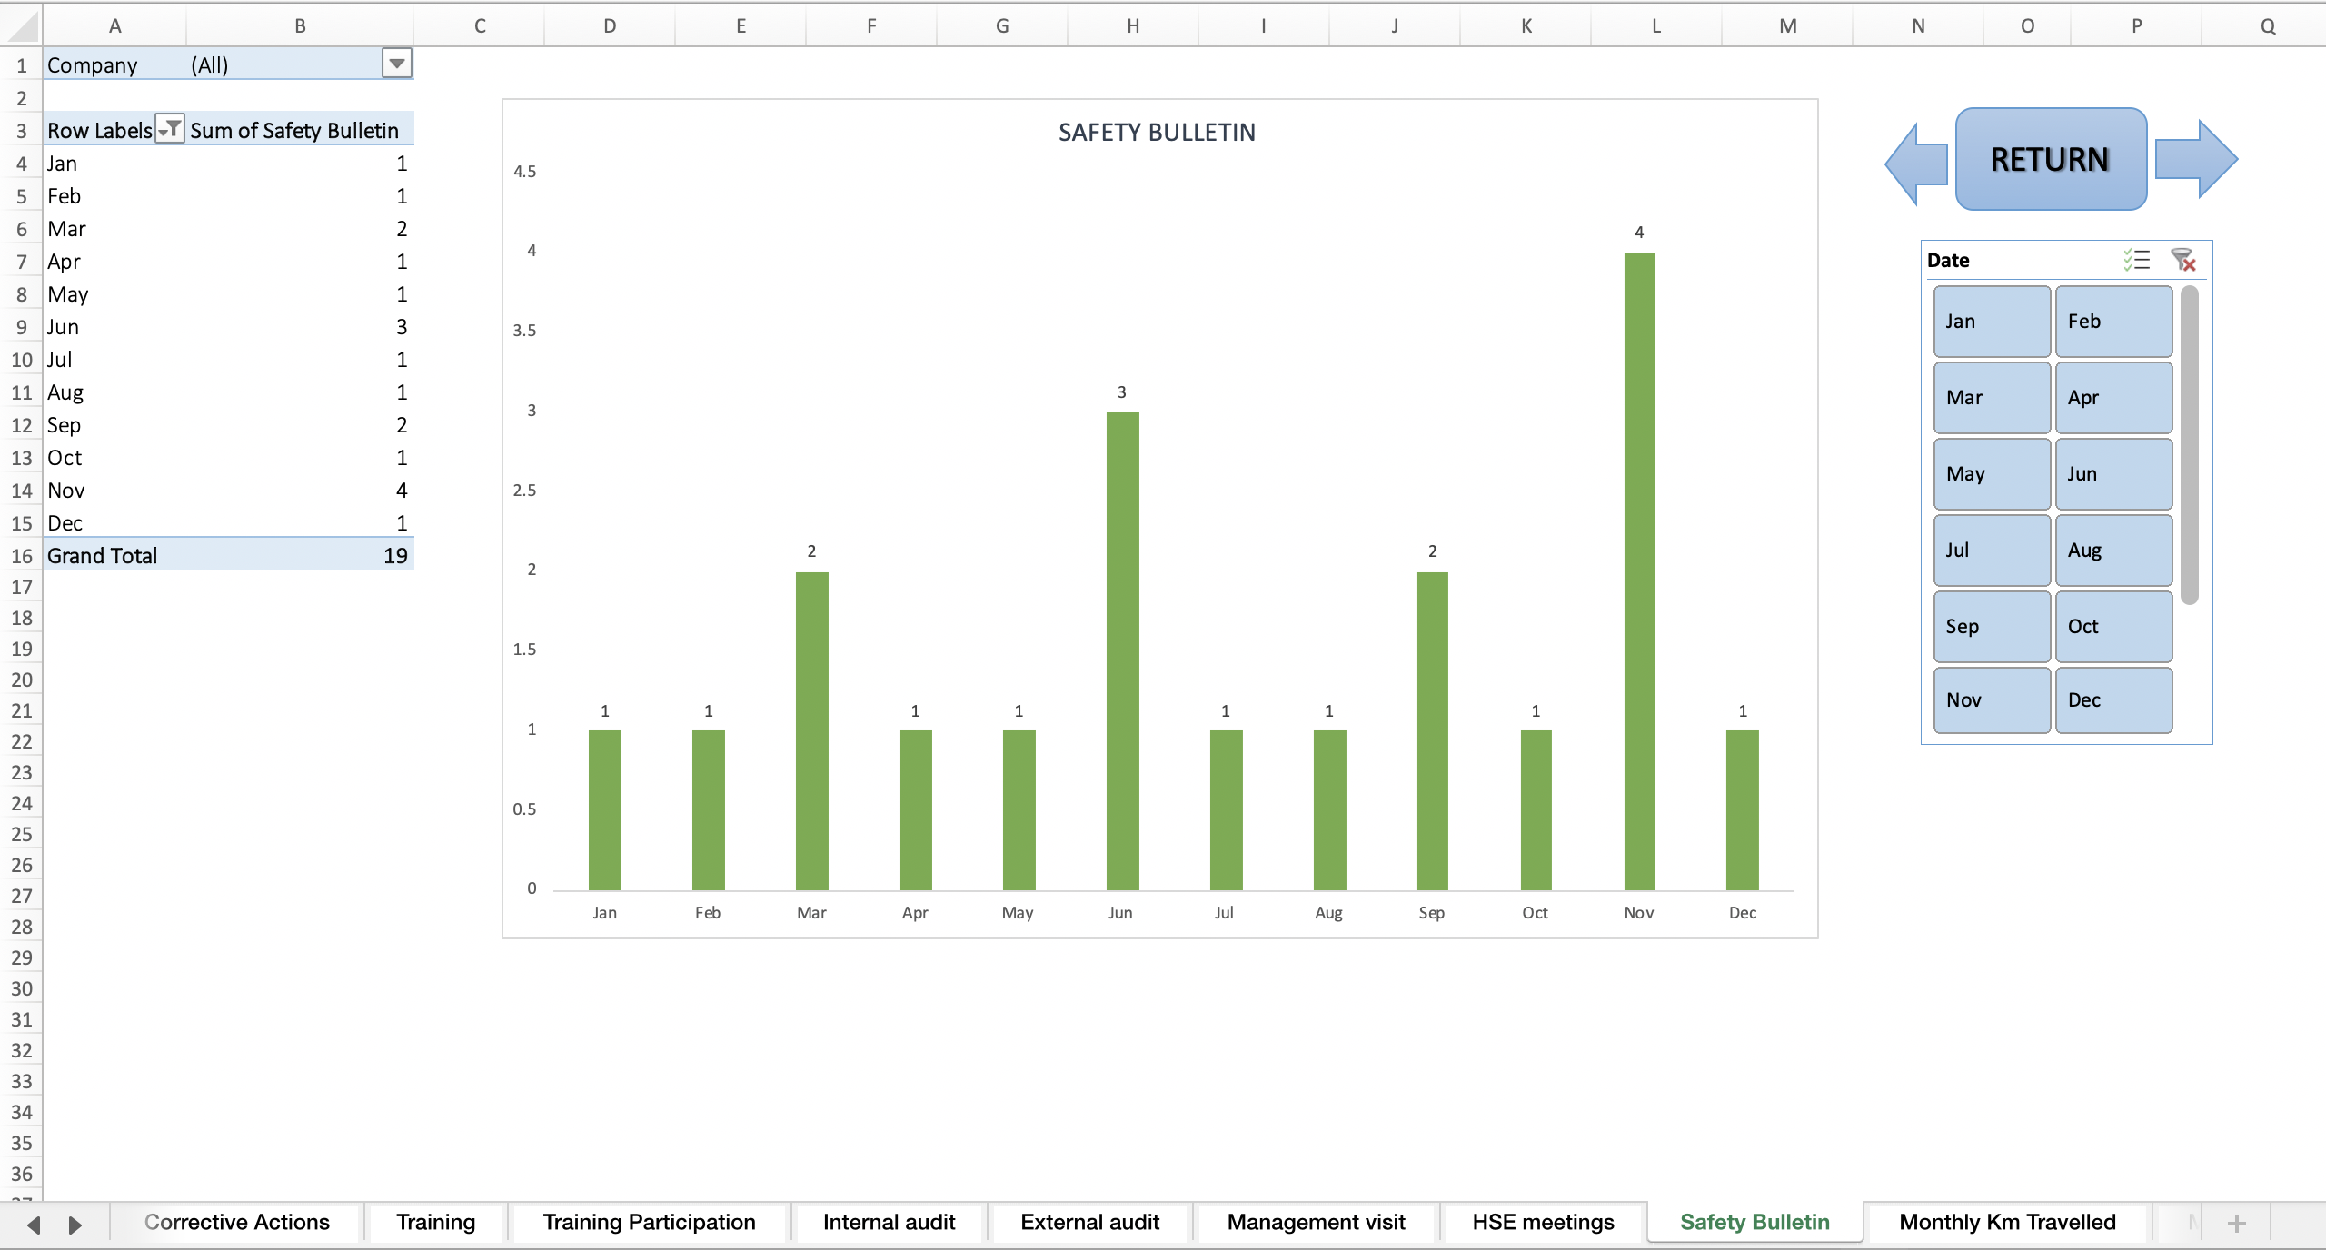Select Dec in the Date slicer
This screenshot has height=1250, width=2326.
2112,699
